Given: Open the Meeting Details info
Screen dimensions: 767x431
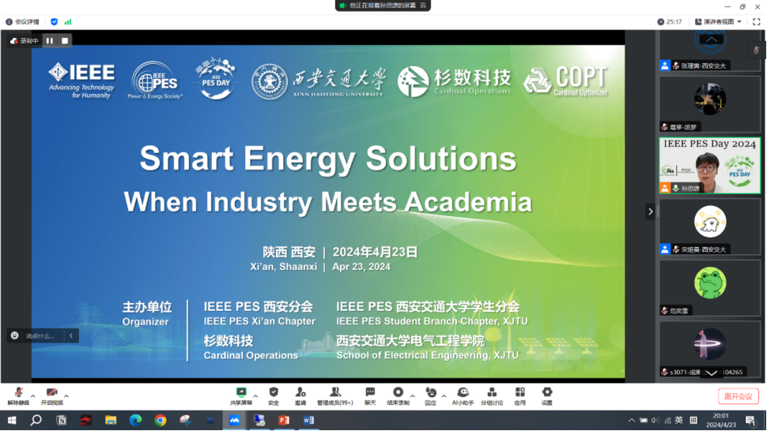Looking at the screenshot, I should click(22, 22).
